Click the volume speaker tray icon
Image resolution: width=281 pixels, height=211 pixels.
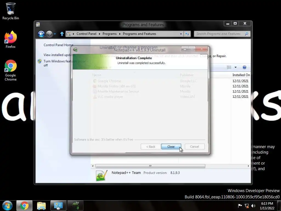[253, 206]
